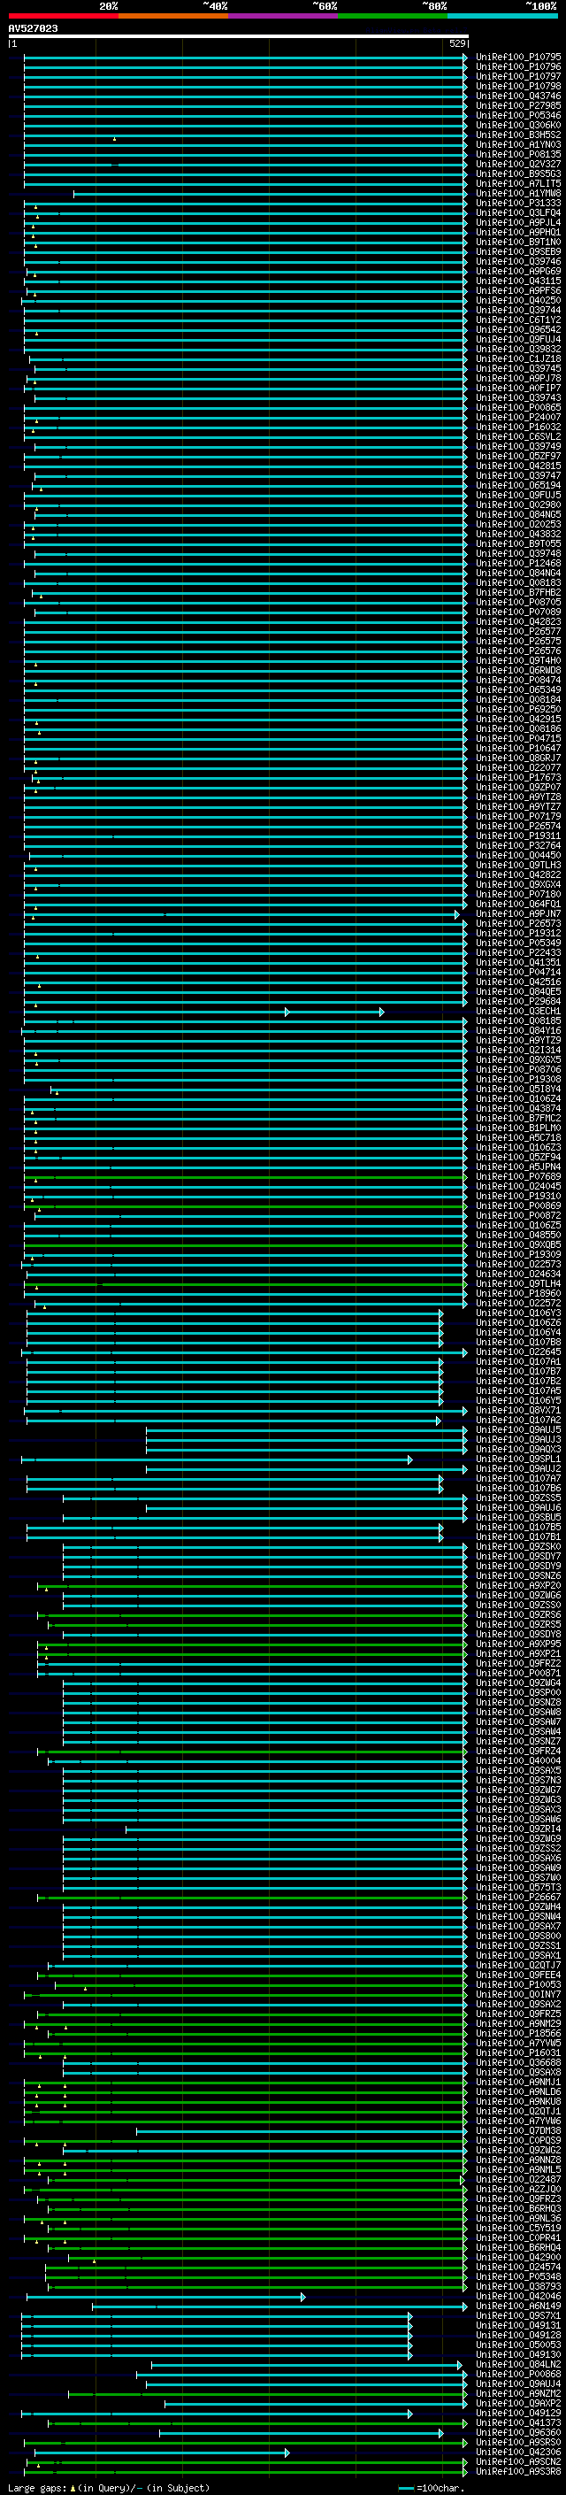Image resolution: width=566 pixels, height=2495 pixels.
Task: Open hit UniRef100_P07689
Action: (517, 1176)
